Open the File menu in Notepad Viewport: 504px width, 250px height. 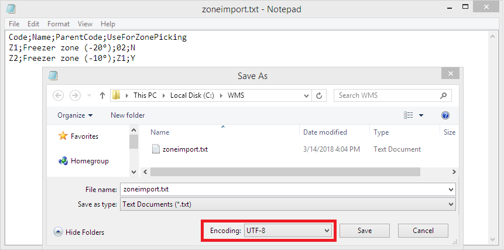click(x=15, y=24)
